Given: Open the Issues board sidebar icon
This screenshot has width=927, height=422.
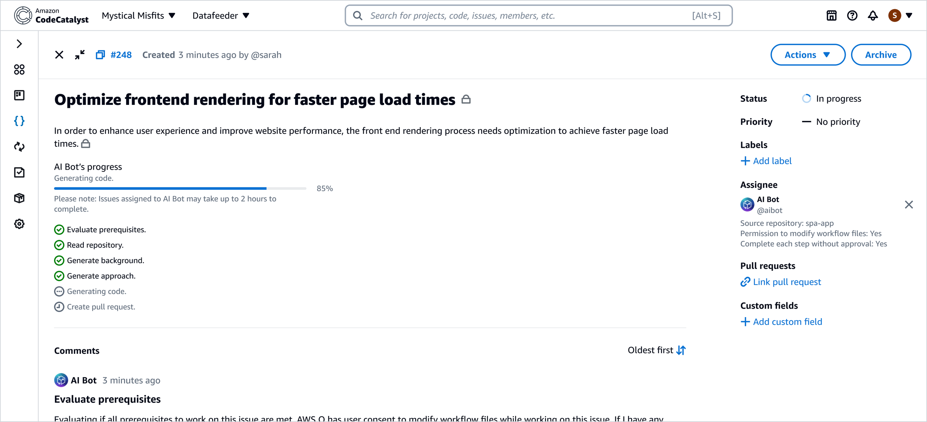Looking at the screenshot, I should click(19, 95).
